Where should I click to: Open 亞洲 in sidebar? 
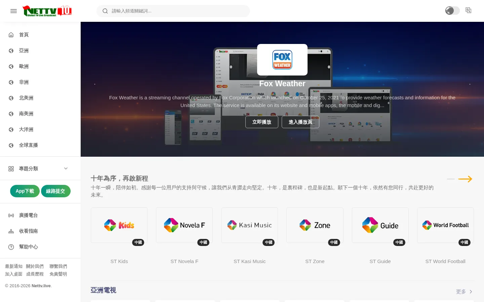coord(24,51)
